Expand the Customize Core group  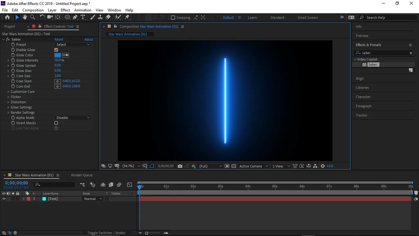(x=8, y=92)
